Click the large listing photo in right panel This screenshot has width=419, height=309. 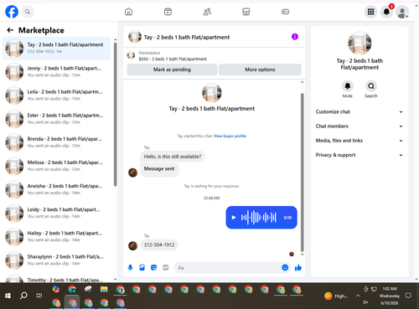pyautogui.click(x=360, y=44)
